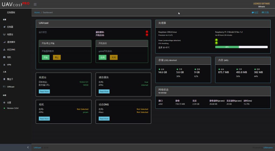Click the Version 3.0.4 sidebar text
The width and height of the screenshot is (275, 151).
coord(13,108)
